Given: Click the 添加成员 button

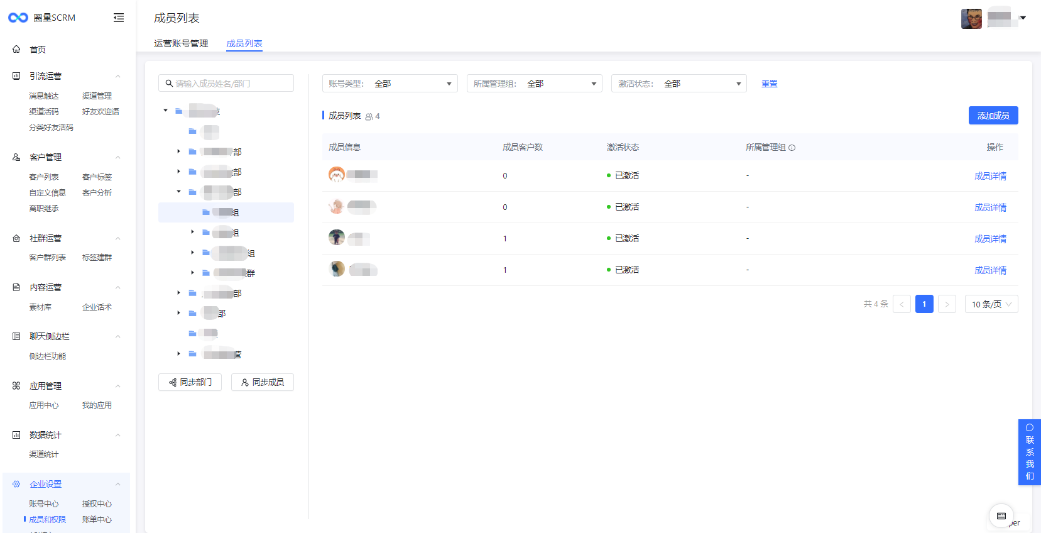Looking at the screenshot, I should (993, 116).
